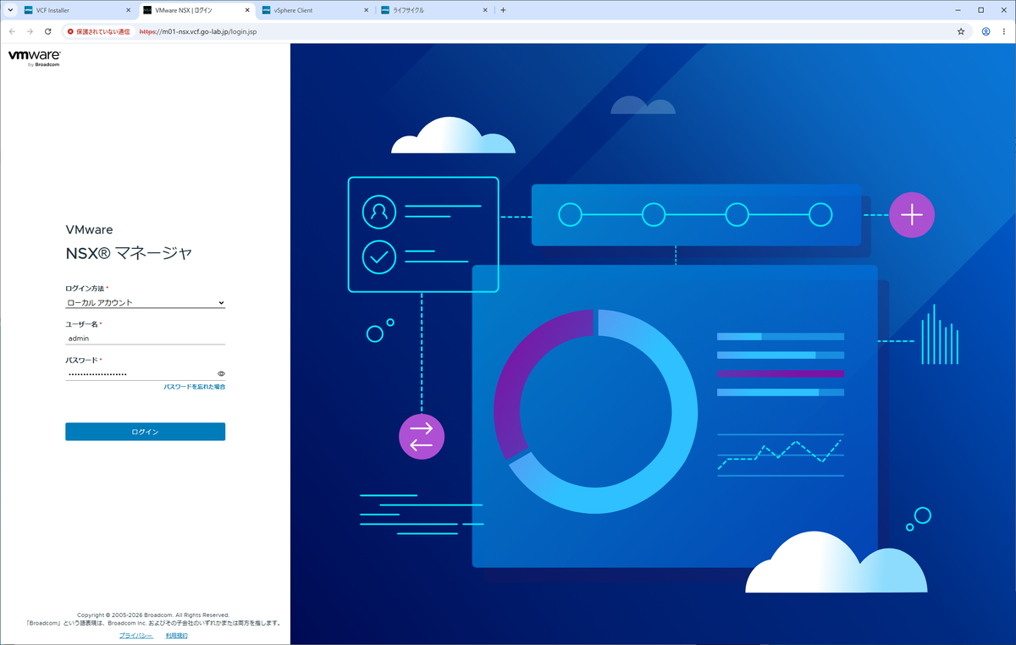Click the VMware by Broadcom logo
The height and width of the screenshot is (645, 1016).
pyautogui.click(x=34, y=58)
